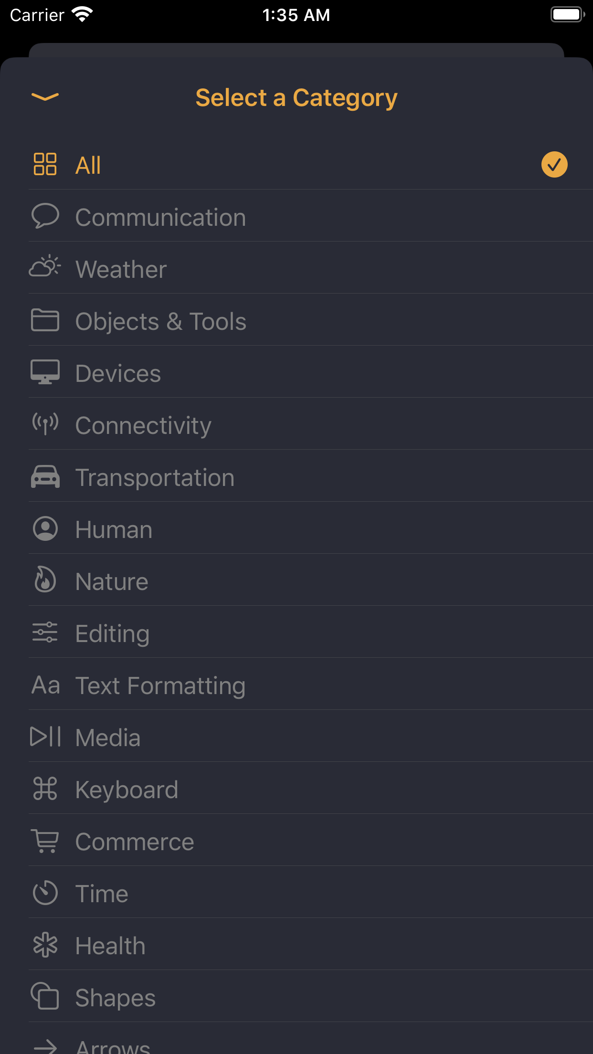
Task: Select the Communication speech bubble icon
Action: (45, 216)
